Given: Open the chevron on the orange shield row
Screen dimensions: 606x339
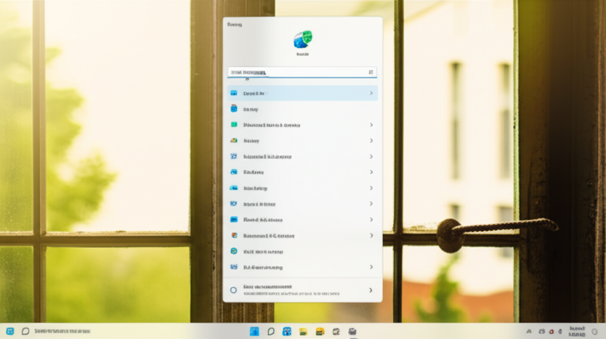Looking at the screenshot, I should pos(371,236).
